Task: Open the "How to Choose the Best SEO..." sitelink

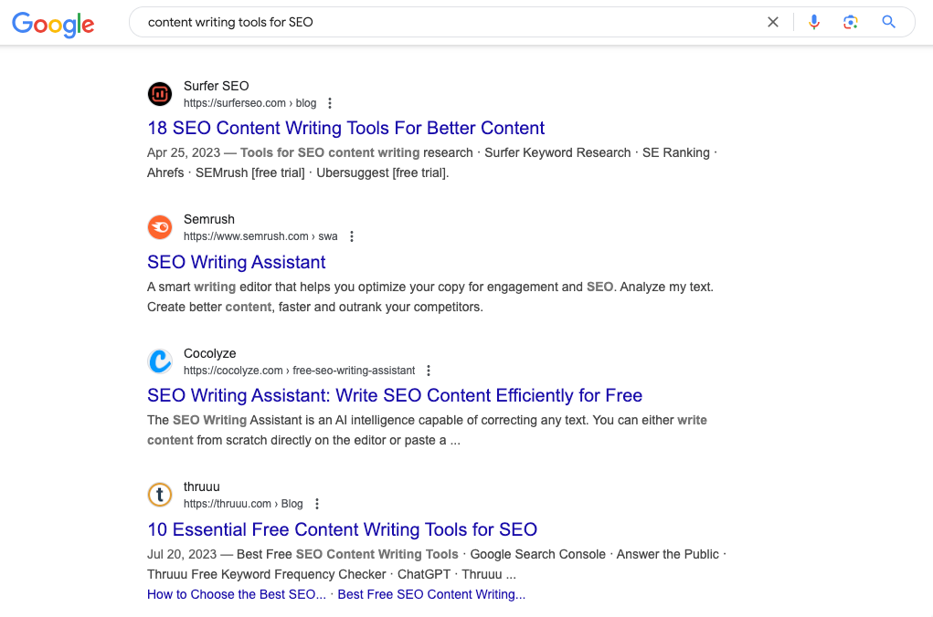Action: pyautogui.click(x=237, y=594)
